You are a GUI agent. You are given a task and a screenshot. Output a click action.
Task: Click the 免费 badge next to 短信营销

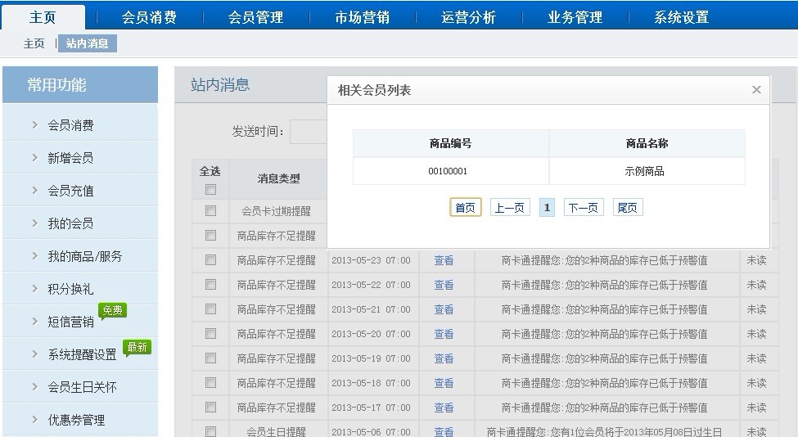tap(112, 310)
